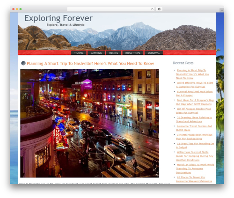Open Here's 24 Ideas To Work While Traveling
234x198 pixels.
(195, 169)
